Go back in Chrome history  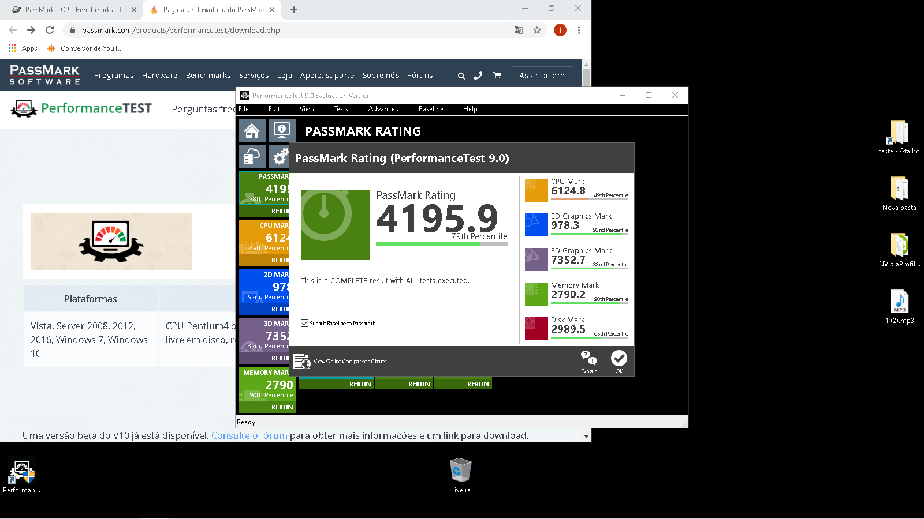[13, 30]
